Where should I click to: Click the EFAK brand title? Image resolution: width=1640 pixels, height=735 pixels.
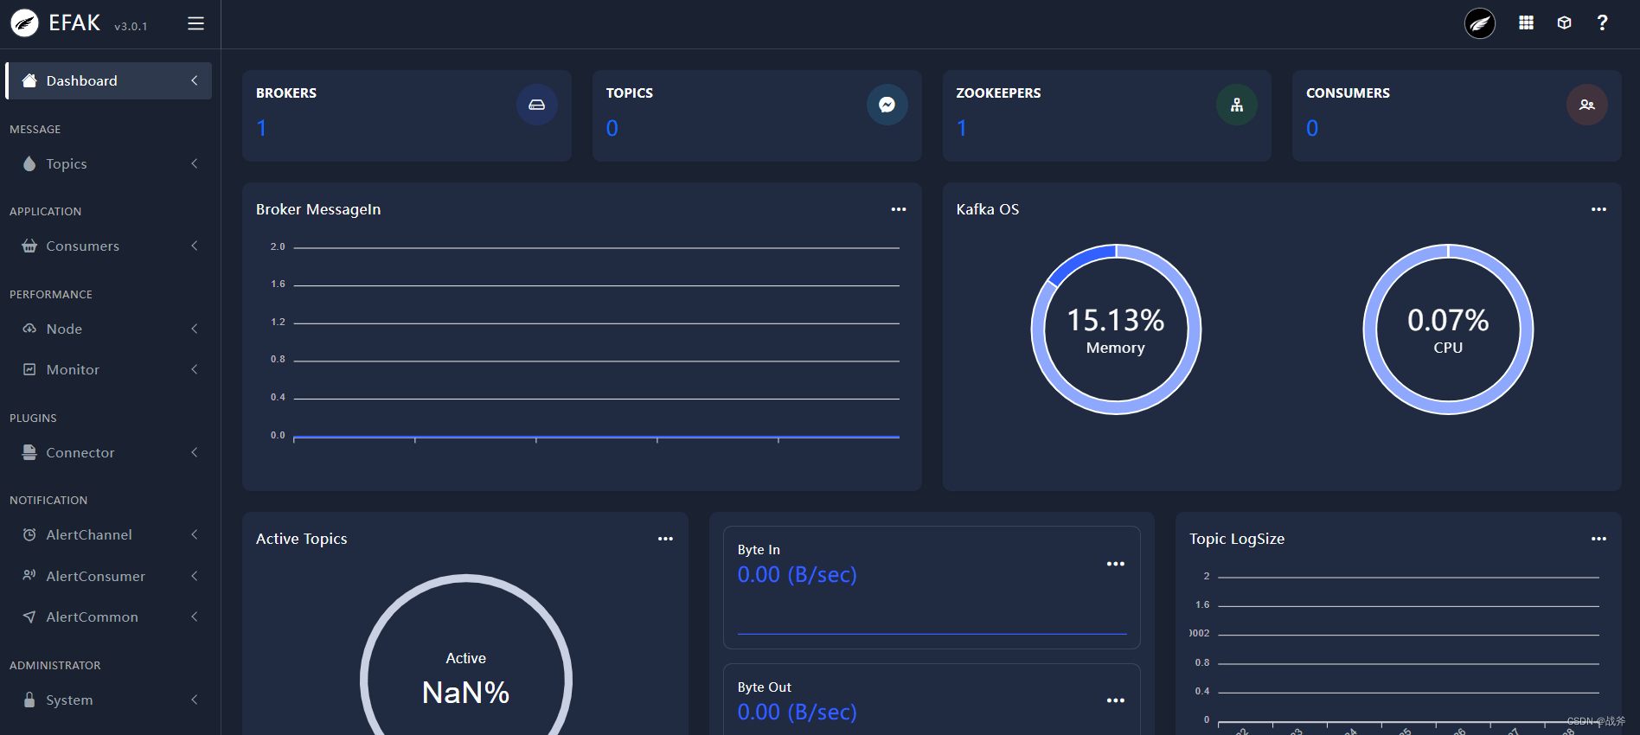point(74,22)
